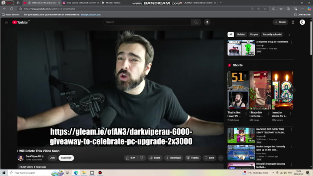Open the 'i went to alaska' short
Viewport: 313px width, 176px height.
click(x=283, y=90)
